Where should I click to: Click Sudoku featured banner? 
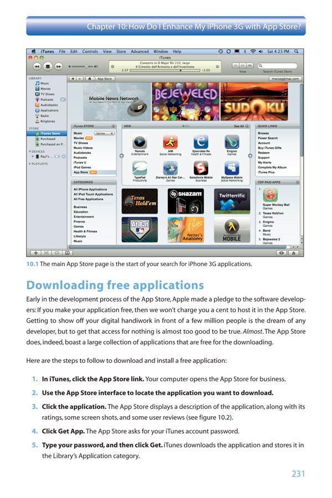[x=254, y=102]
